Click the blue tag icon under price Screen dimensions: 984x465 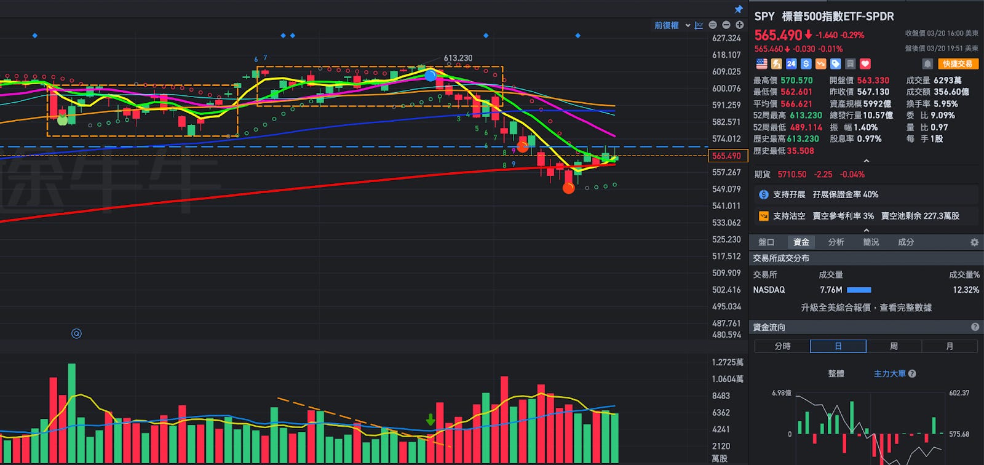(x=836, y=64)
